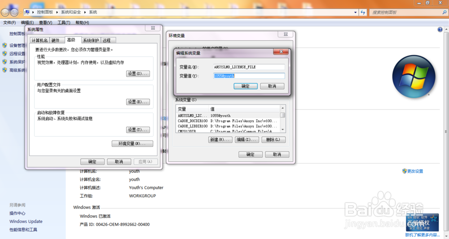Click 设置(E) button under 用户配置文件
Viewport: 449px width, 239px height.
tap(138, 102)
